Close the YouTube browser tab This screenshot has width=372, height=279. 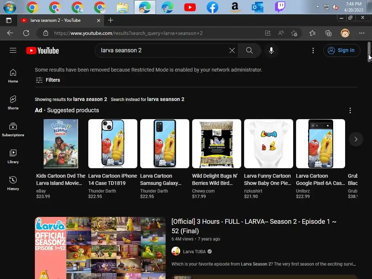point(98,20)
